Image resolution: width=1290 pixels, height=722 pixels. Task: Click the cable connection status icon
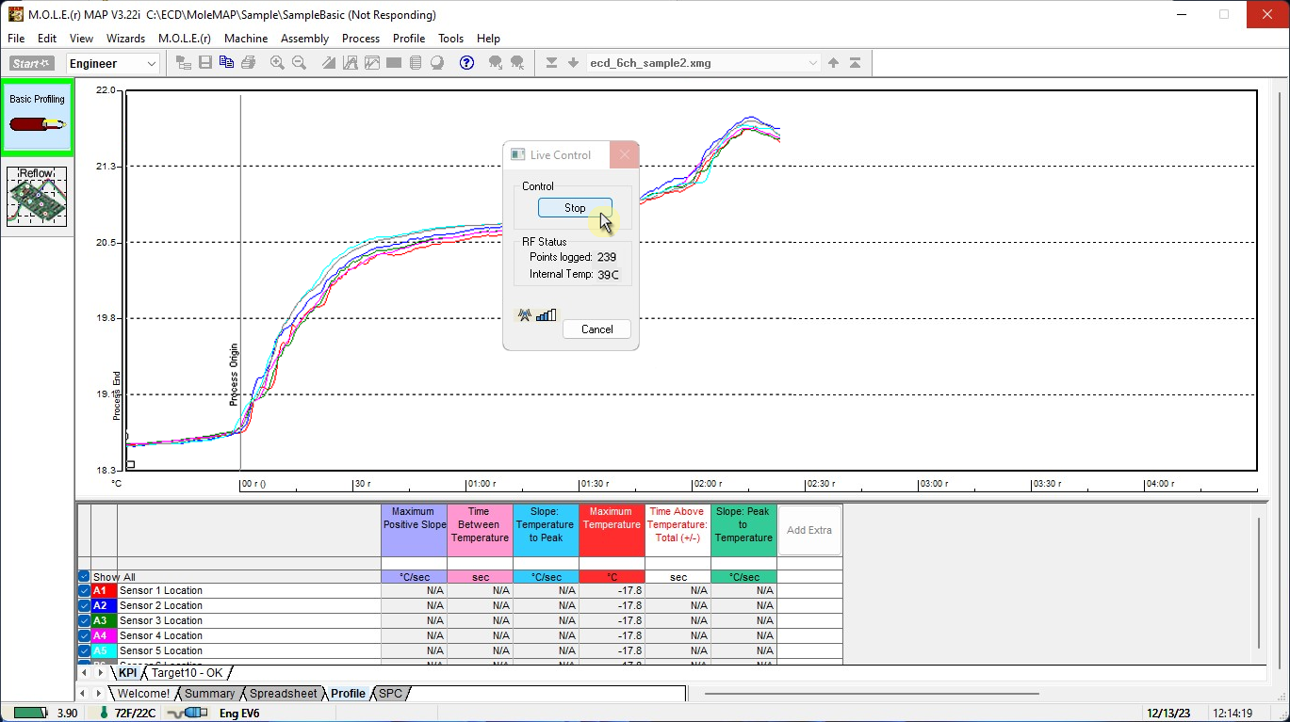[188, 713]
